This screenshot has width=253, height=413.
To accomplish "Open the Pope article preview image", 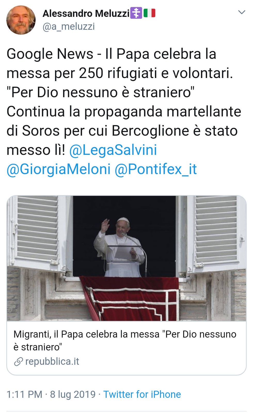I will pyautogui.click(x=126, y=258).
